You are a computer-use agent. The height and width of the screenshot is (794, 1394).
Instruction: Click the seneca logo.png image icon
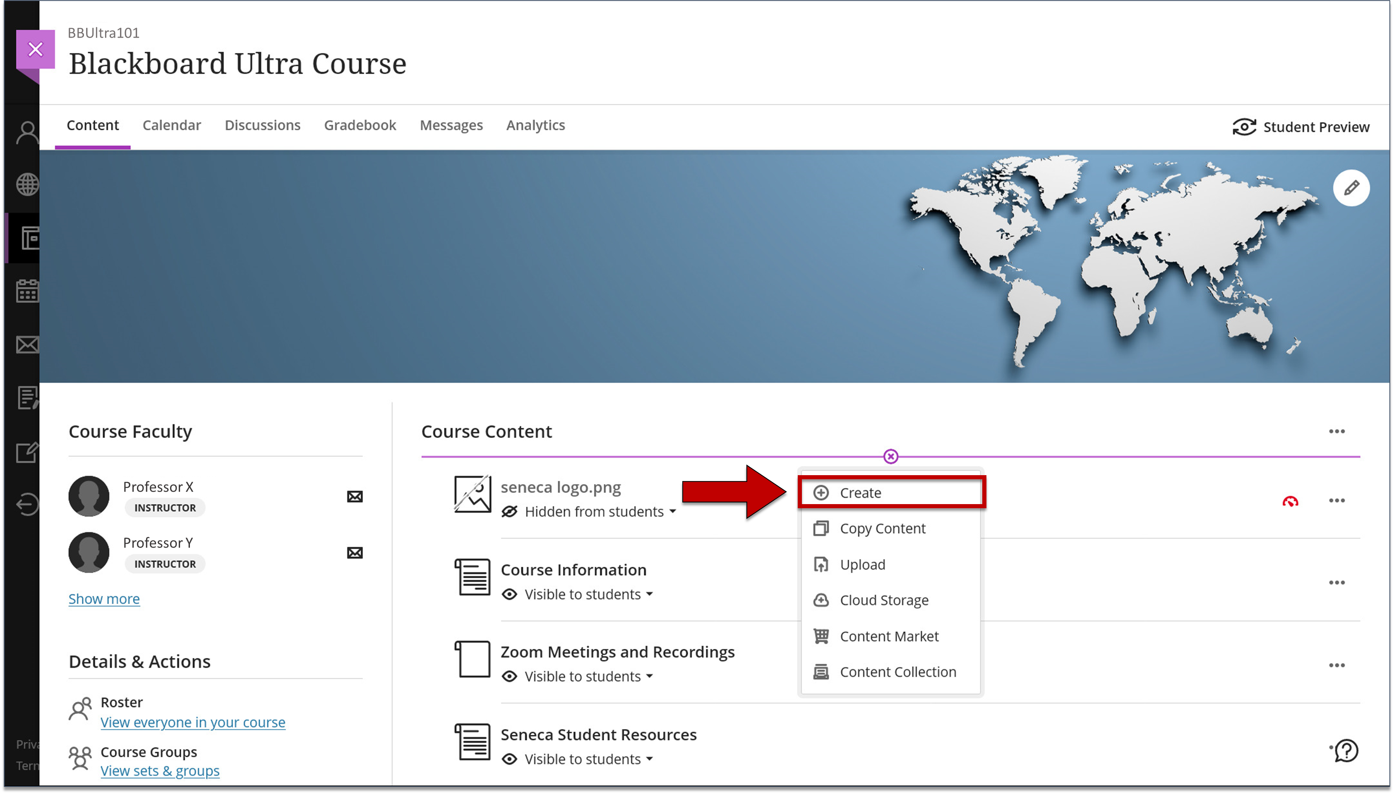[473, 494]
